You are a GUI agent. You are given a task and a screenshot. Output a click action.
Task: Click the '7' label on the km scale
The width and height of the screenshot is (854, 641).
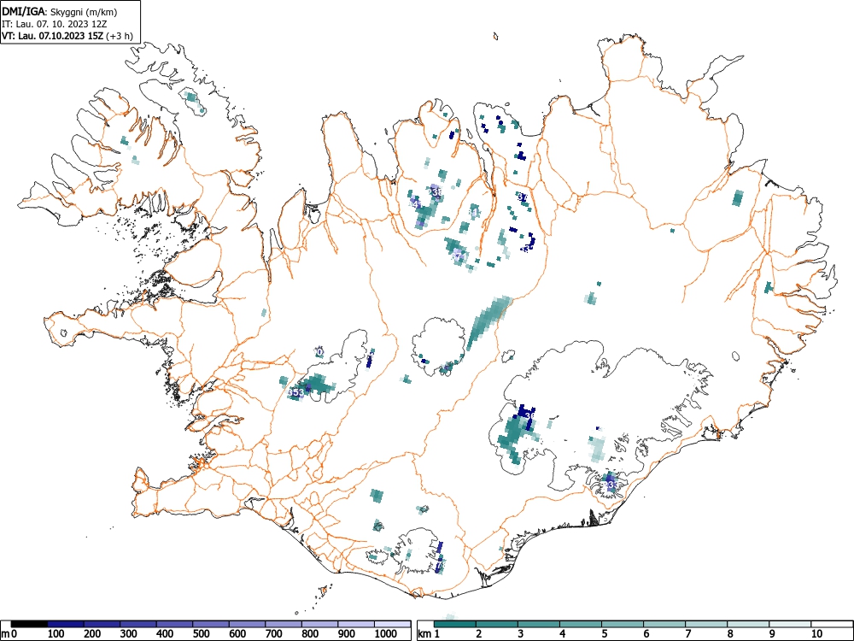point(687,634)
